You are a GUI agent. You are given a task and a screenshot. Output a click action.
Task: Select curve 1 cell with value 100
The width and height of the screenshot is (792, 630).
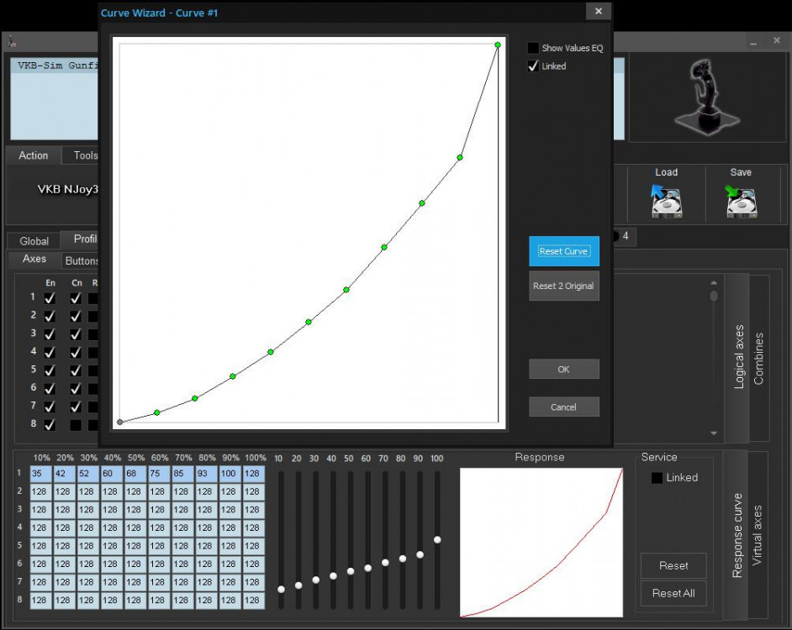[230, 474]
